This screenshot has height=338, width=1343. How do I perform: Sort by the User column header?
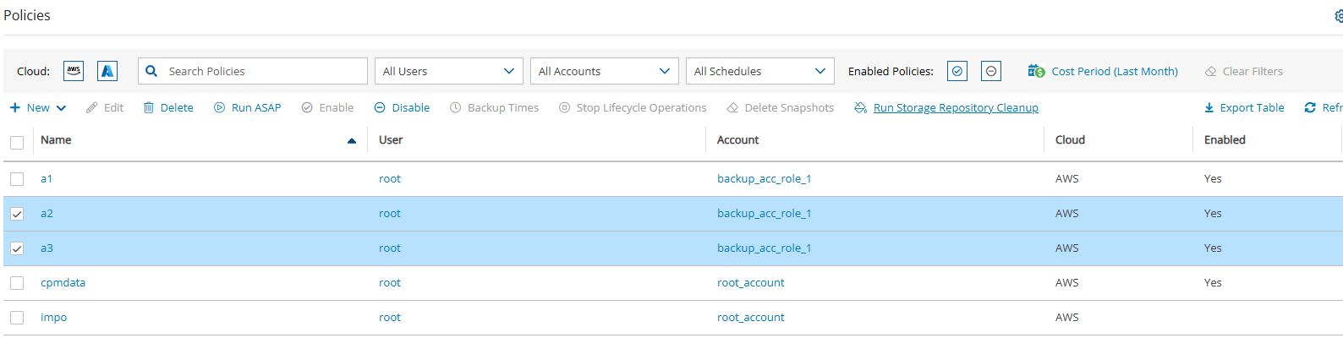coord(391,140)
